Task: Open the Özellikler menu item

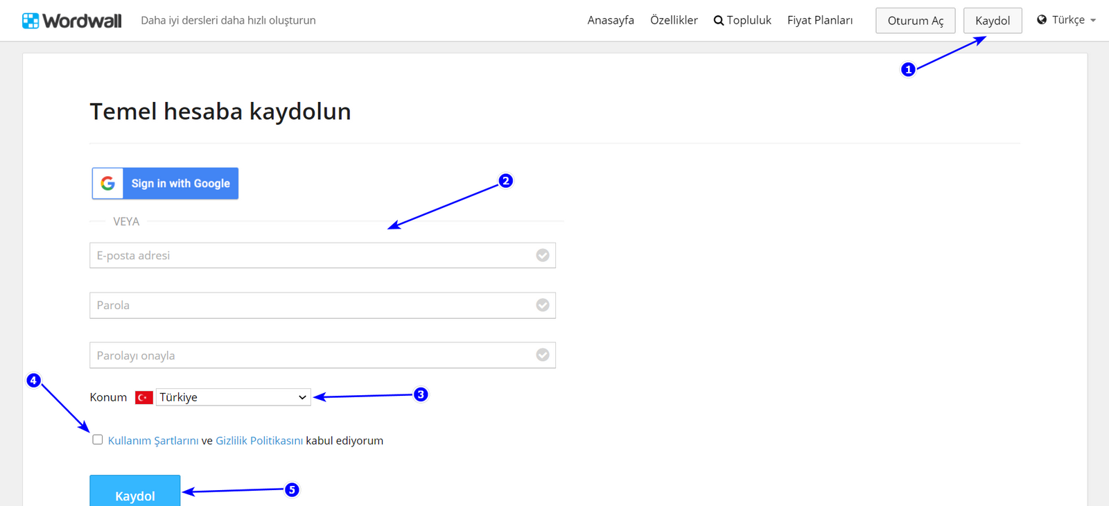Action: click(674, 20)
